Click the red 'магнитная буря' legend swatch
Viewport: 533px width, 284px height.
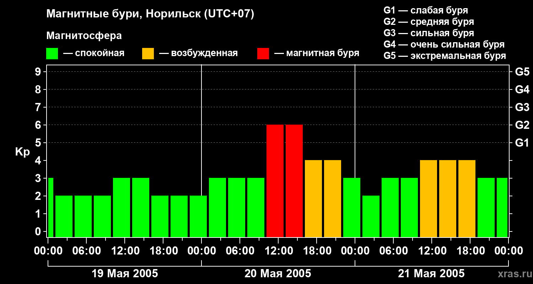(x=263, y=54)
